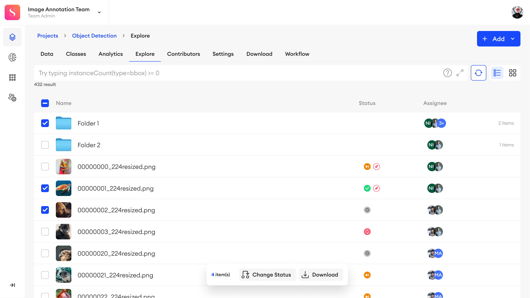Open Change Status options for selected items
The height and width of the screenshot is (298, 530).
pos(267,275)
